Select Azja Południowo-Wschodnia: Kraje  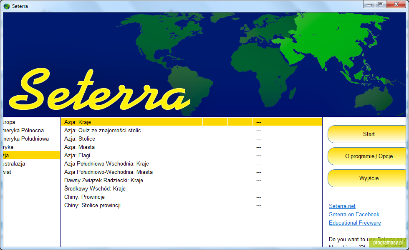point(192,164)
